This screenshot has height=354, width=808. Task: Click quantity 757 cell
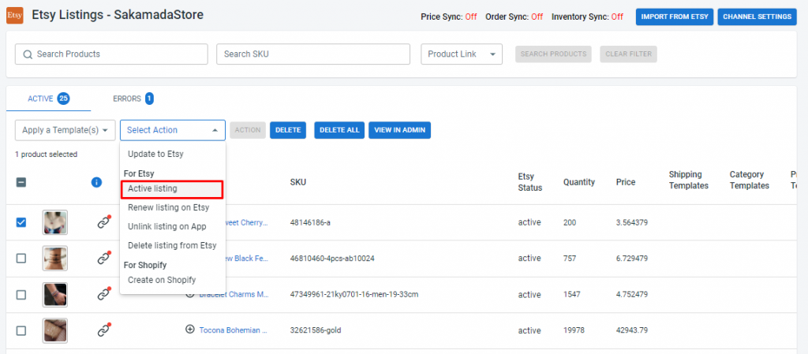click(x=570, y=259)
